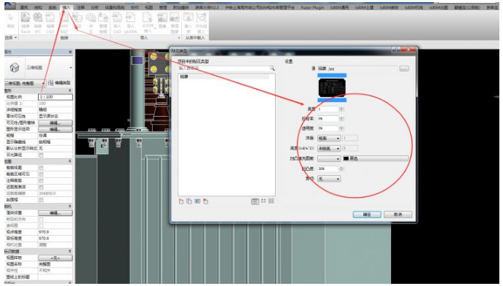Viewport: 503px width, 286px height.
Task: Click the Point Cloud icon
Action: 91,18
